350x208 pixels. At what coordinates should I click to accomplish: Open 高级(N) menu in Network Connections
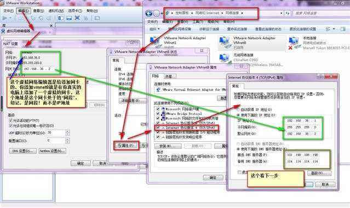[213, 22]
